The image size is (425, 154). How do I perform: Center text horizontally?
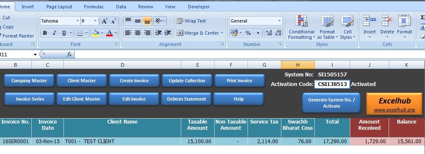[138, 33]
